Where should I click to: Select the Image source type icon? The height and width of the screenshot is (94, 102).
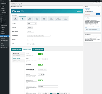15,19
